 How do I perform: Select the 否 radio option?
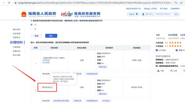coord(32,29)
